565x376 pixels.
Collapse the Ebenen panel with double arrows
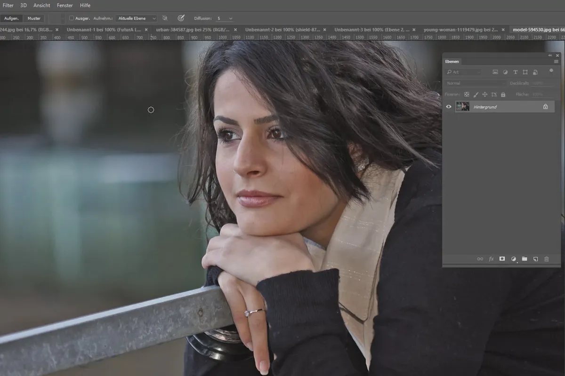pos(550,55)
